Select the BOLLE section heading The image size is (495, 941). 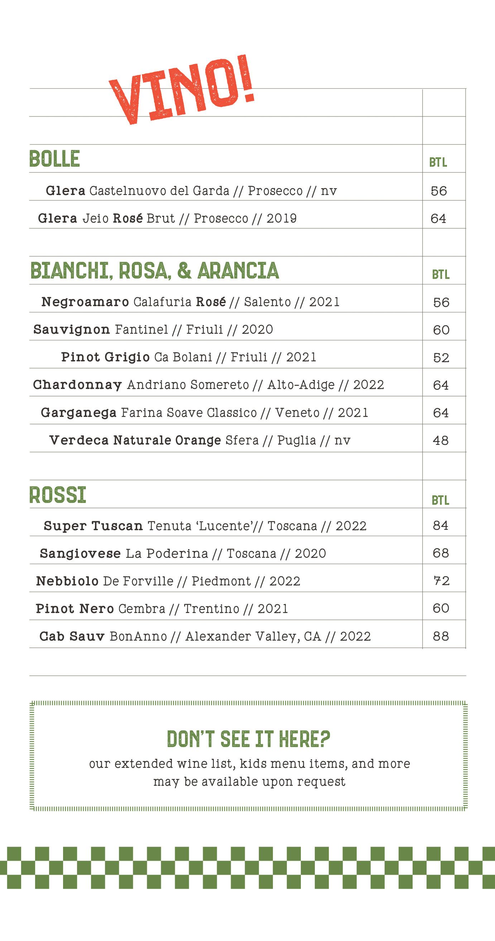tap(54, 159)
